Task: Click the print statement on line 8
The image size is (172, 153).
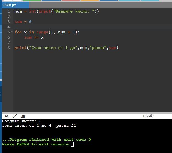Action: (66, 48)
